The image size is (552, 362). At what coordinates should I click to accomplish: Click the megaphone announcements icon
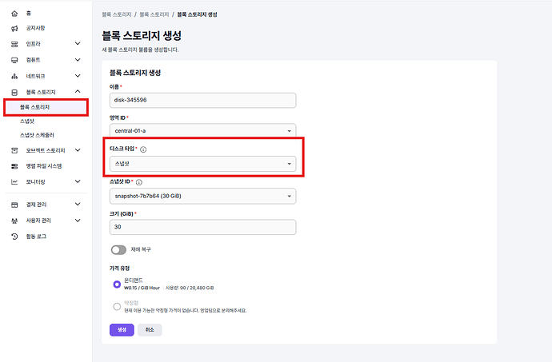pos(14,29)
